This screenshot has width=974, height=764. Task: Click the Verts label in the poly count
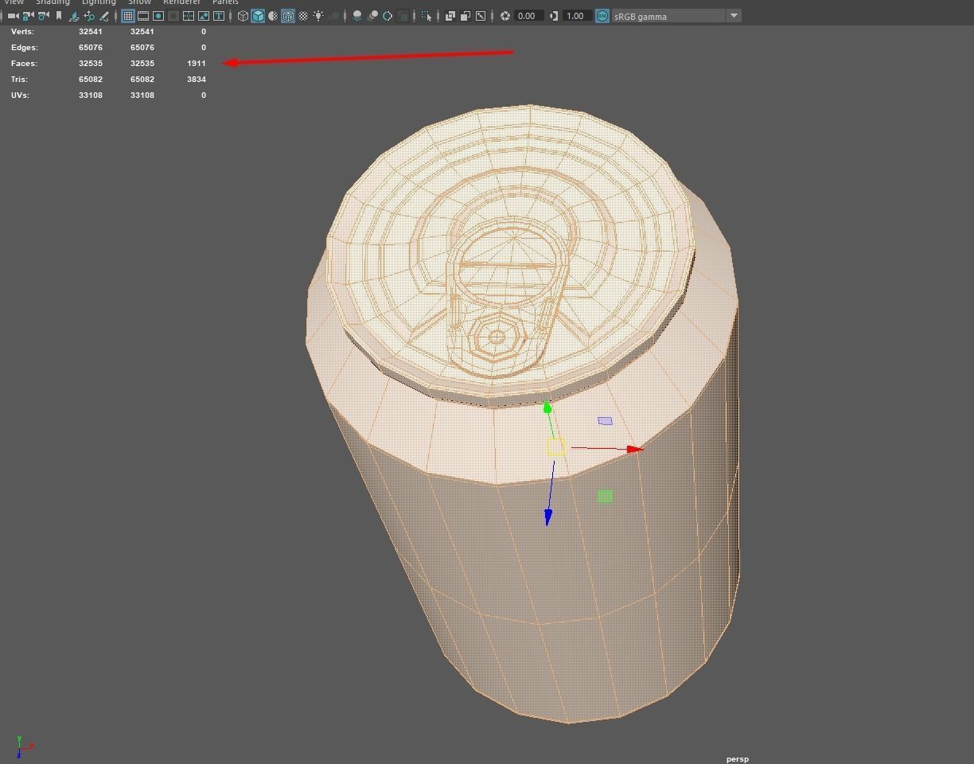click(x=21, y=32)
